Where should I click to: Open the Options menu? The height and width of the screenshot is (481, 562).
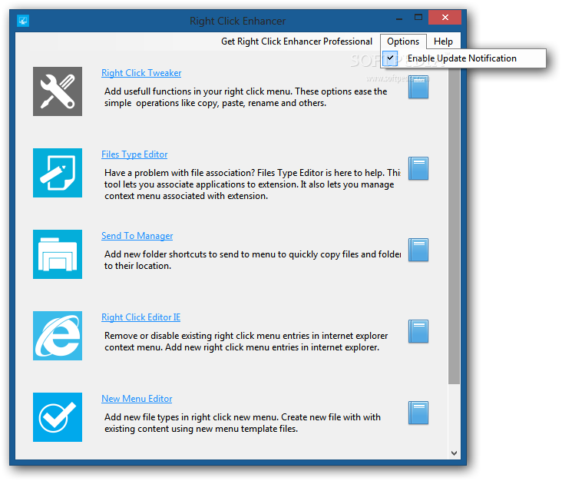403,41
